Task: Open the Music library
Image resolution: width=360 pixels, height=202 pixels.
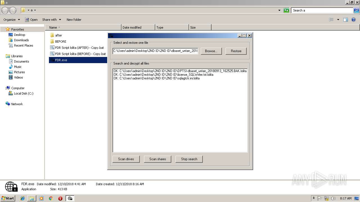Action: [x=18, y=67]
